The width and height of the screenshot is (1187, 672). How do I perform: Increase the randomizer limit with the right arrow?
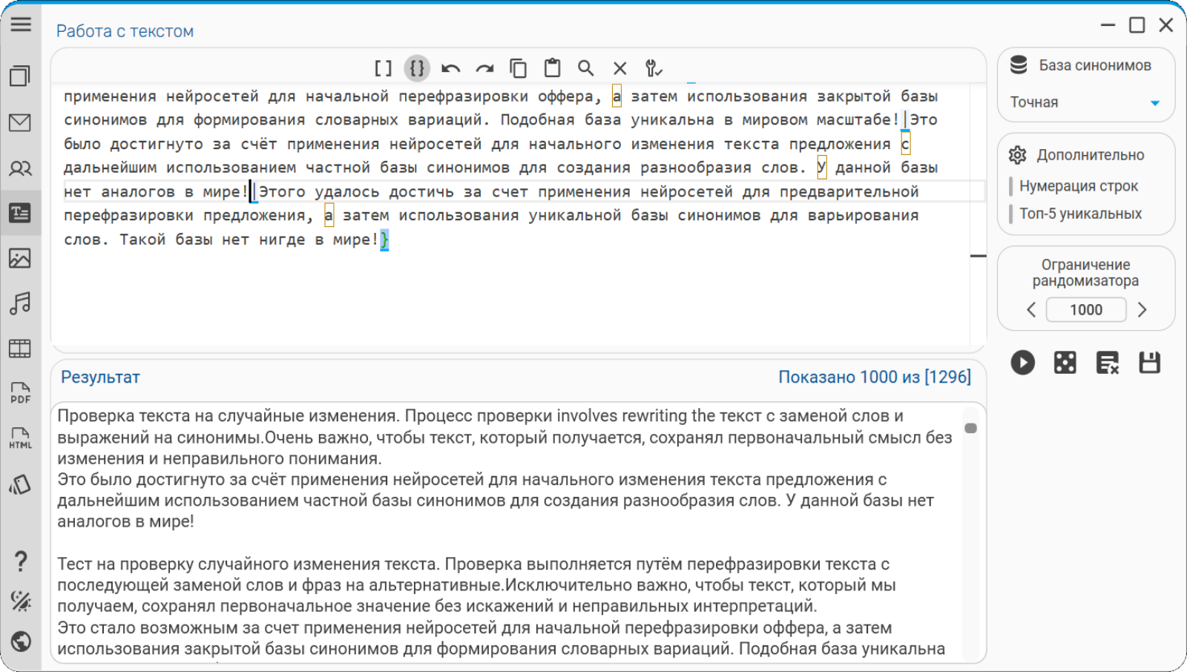[1142, 309]
